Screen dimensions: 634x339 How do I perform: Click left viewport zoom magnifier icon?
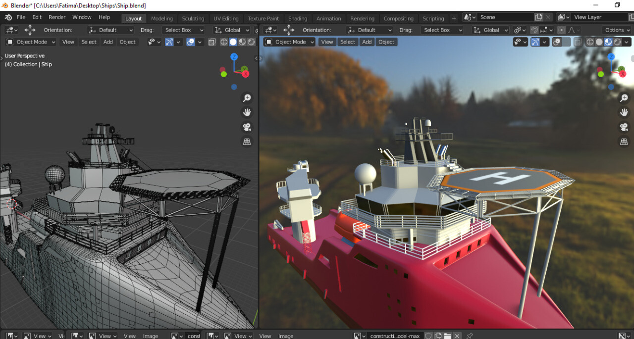(247, 98)
